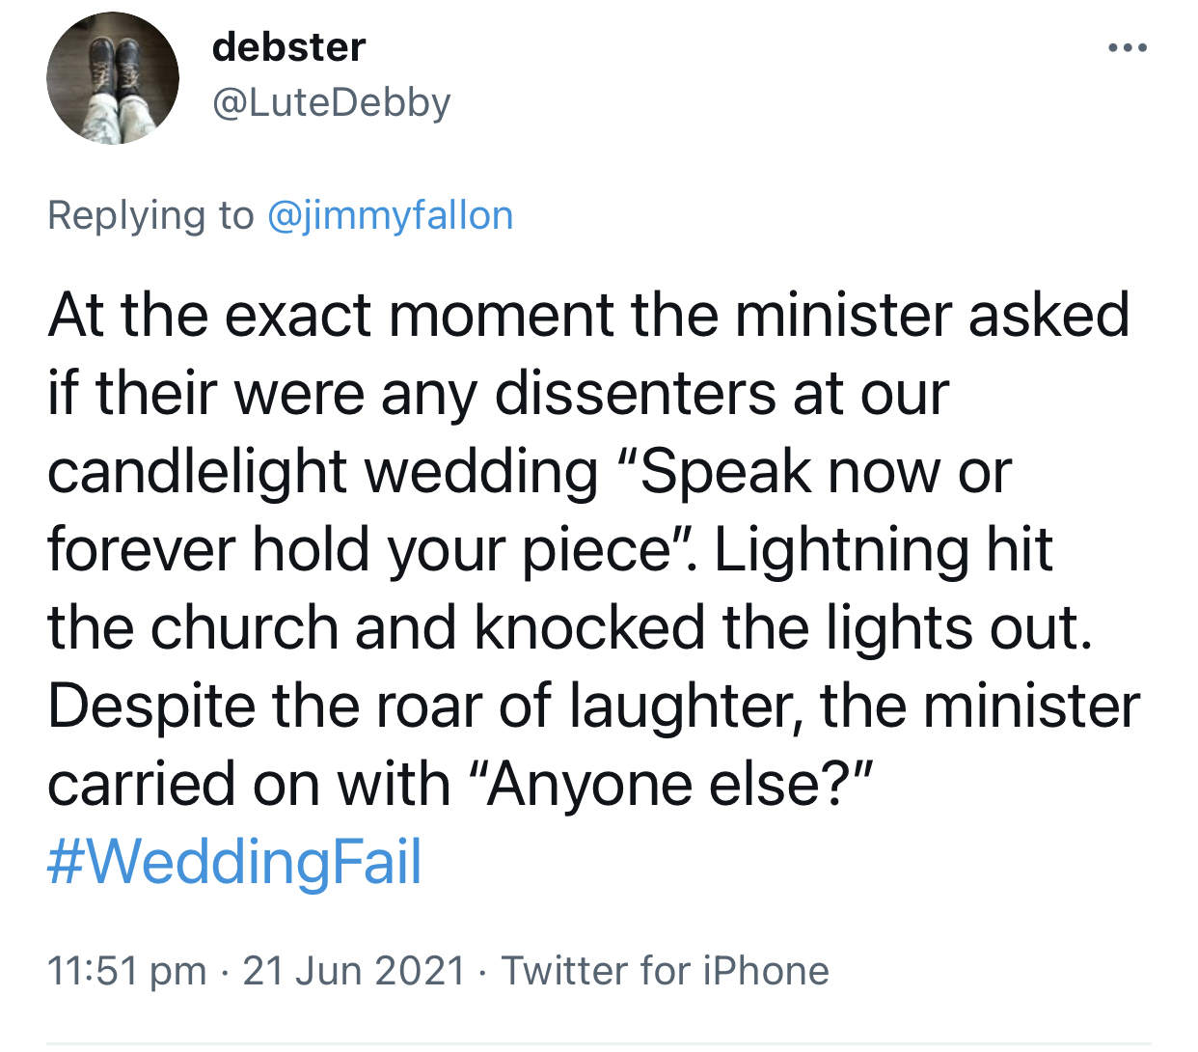
Task: Click the @LuteDebby handle
Action: 331,102
